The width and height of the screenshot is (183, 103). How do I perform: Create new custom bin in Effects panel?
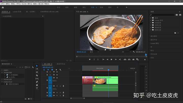[x=175, y=33]
